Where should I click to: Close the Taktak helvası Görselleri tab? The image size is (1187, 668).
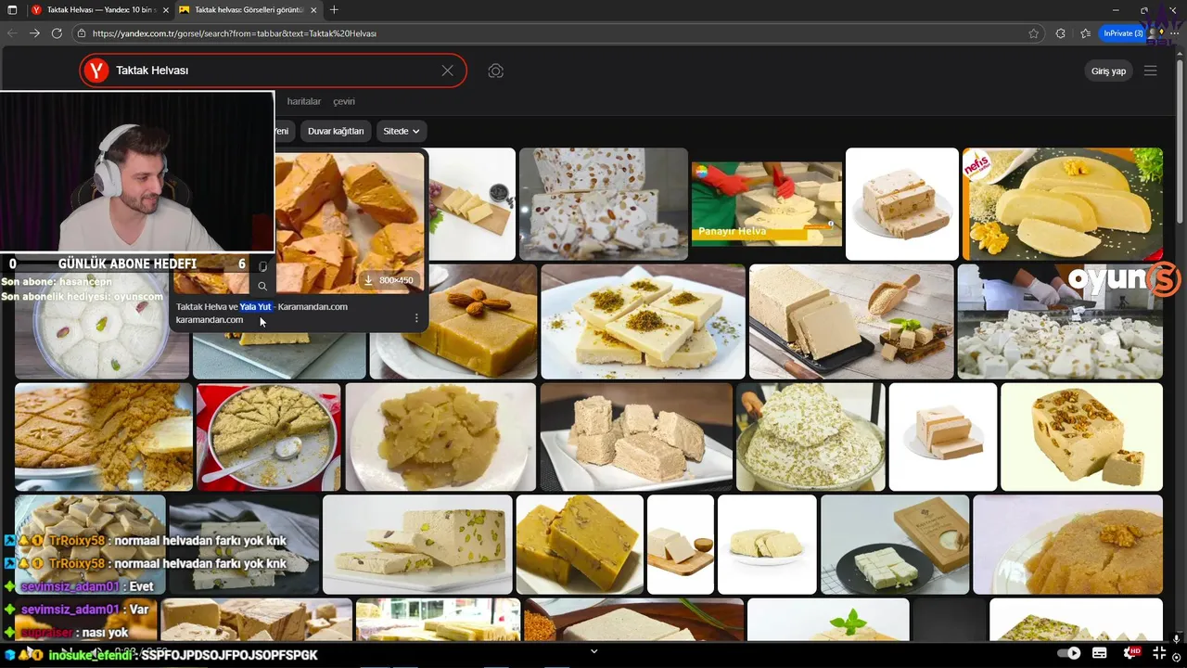click(313, 10)
